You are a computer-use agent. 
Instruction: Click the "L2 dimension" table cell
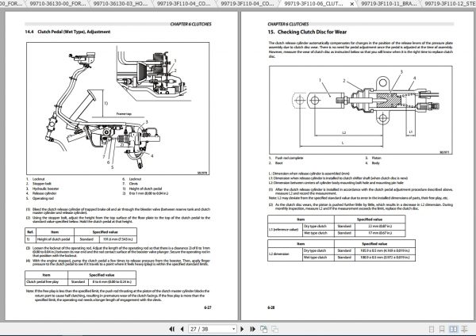285,254
